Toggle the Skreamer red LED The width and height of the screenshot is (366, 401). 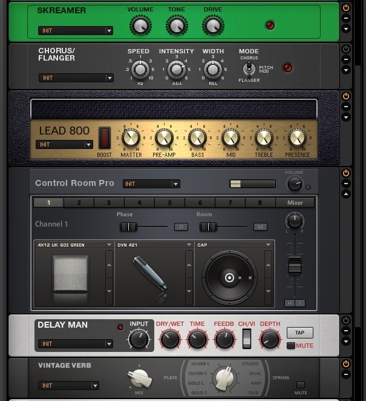pyautogui.click(x=270, y=25)
